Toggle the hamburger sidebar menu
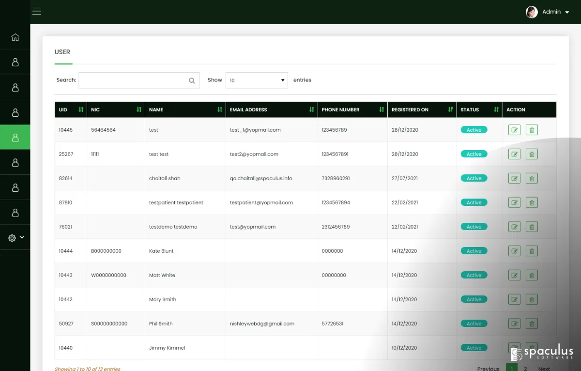This screenshot has height=371, width=581. pyautogui.click(x=37, y=11)
